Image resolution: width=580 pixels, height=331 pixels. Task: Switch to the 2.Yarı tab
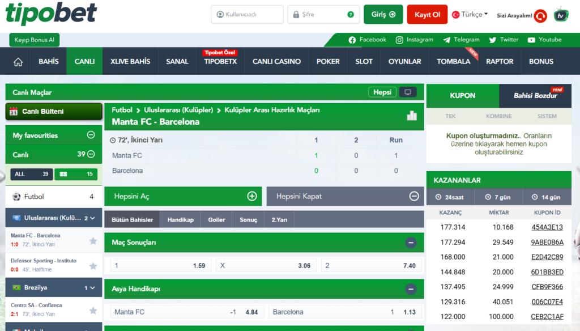coord(279,219)
